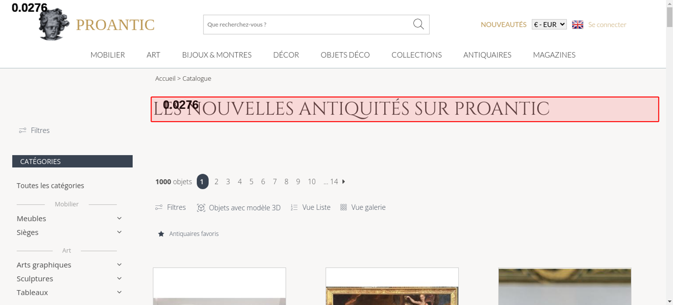Go to results page 5
The image size is (673, 305).
[251, 182]
